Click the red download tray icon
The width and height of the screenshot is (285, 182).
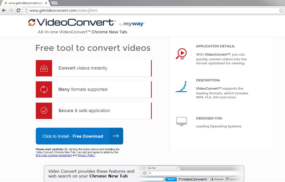44,68
